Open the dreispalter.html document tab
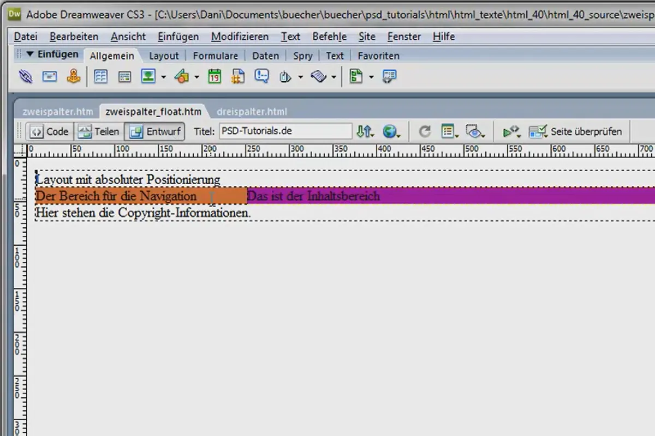 point(252,112)
